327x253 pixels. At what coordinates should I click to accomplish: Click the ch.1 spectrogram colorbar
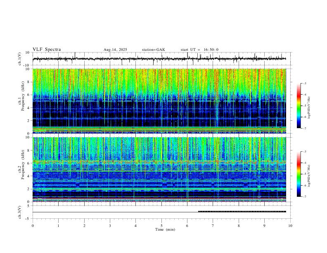299,106
